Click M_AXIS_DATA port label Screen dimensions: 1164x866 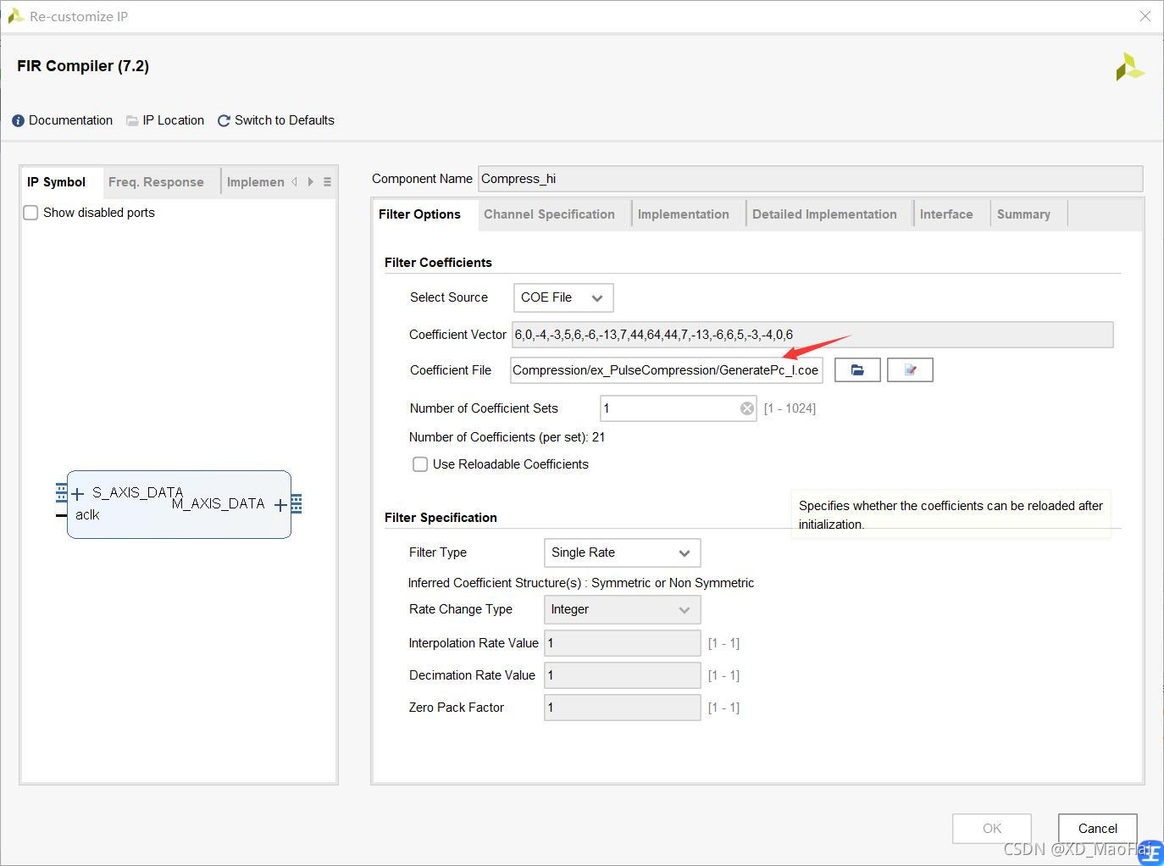tap(219, 504)
